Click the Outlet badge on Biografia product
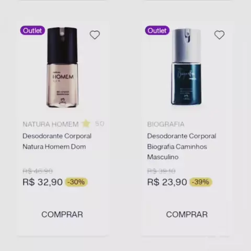 (x=157, y=30)
